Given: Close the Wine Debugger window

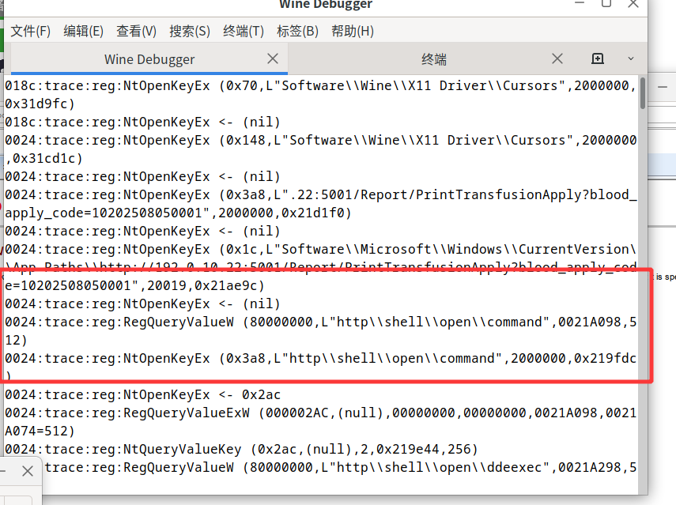Looking at the screenshot, I should pyautogui.click(x=633, y=3).
